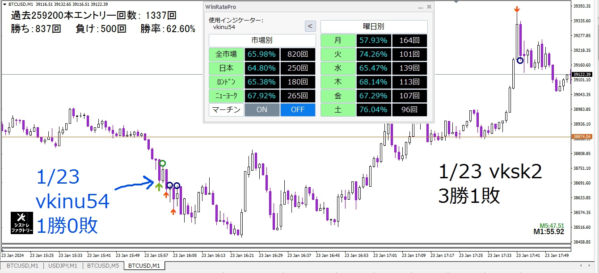This screenshot has height=273, width=599.
Task: Click the current price label 39122.39
Action: pos(582,75)
